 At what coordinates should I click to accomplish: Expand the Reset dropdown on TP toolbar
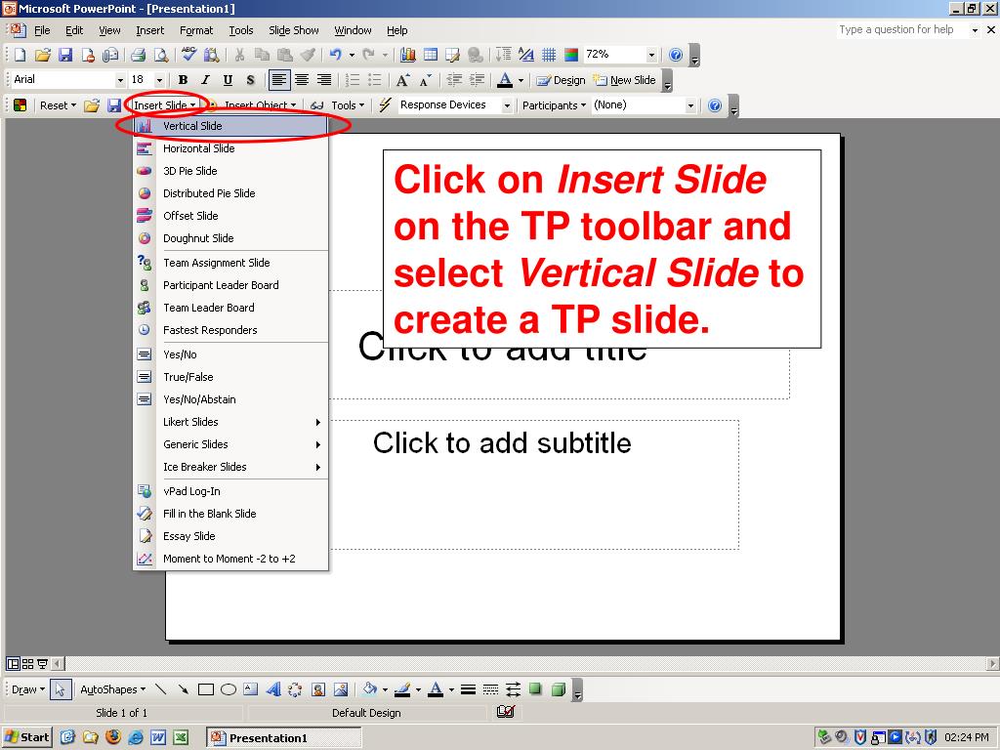tap(58, 105)
